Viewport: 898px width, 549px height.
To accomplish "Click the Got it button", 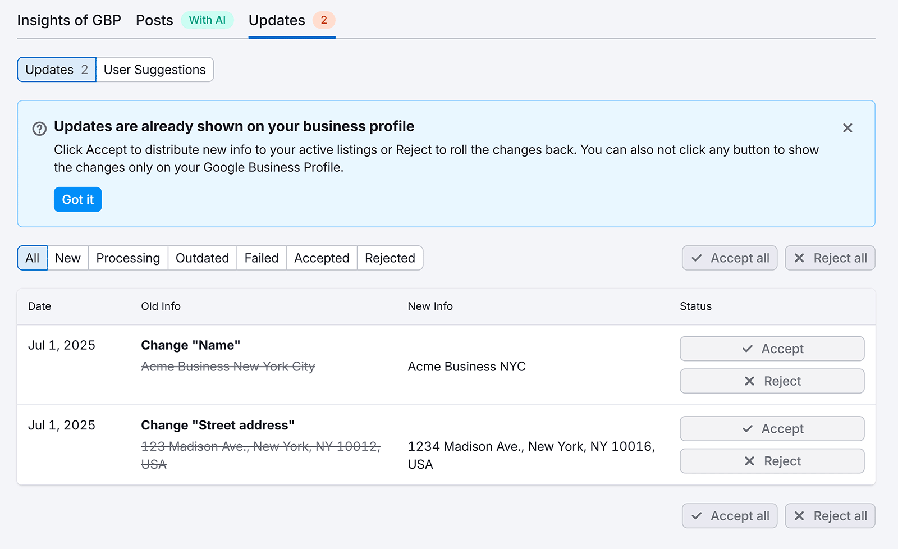I will pos(77,199).
